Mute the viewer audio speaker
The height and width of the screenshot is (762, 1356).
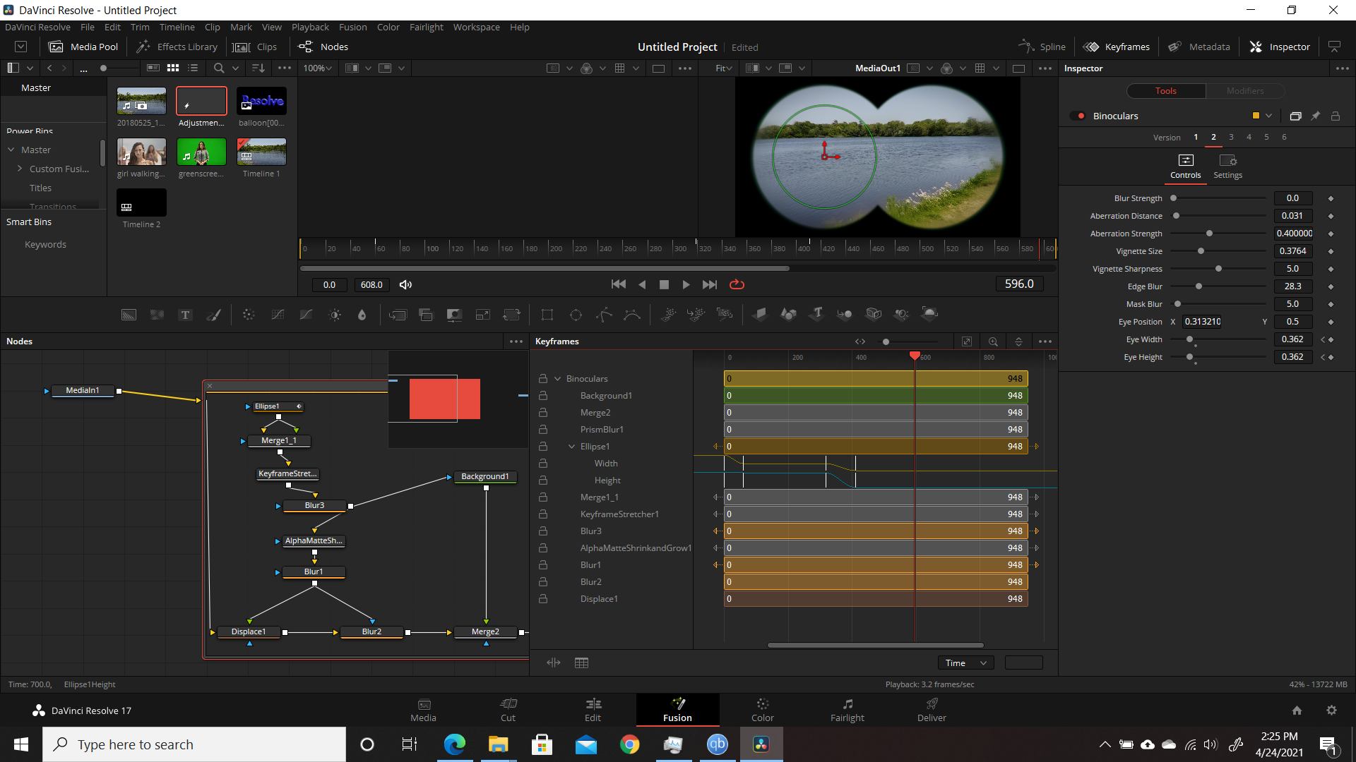[405, 285]
